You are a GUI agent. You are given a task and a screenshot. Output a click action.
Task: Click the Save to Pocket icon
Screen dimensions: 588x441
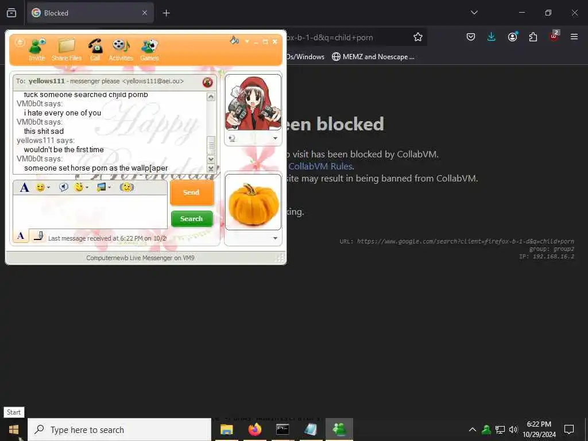click(471, 37)
